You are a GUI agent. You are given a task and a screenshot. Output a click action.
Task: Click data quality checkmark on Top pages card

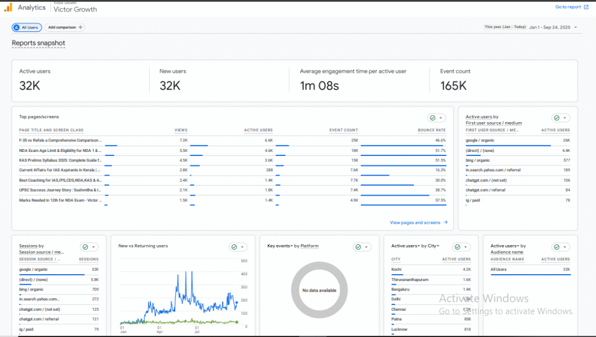click(x=433, y=118)
